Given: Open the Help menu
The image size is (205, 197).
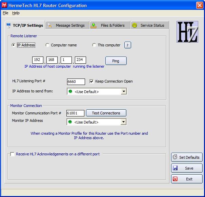Looking at the screenshot, I should tap(16, 13).
